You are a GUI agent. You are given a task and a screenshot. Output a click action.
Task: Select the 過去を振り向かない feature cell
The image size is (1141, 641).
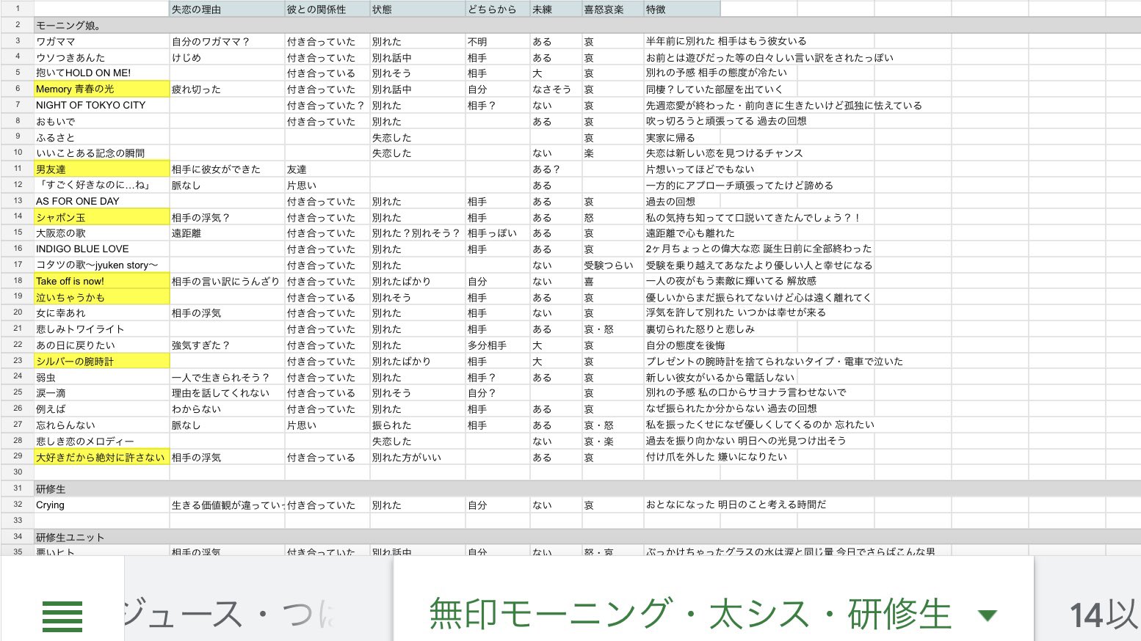[746, 441]
